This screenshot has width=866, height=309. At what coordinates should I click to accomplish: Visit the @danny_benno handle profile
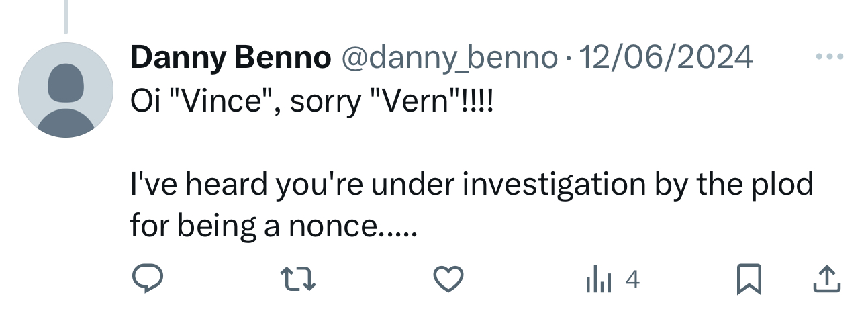tap(450, 58)
